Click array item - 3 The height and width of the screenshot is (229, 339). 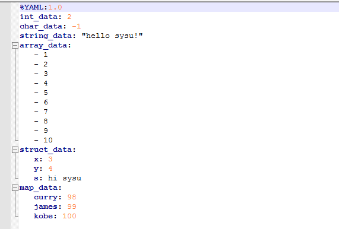tap(41, 74)
